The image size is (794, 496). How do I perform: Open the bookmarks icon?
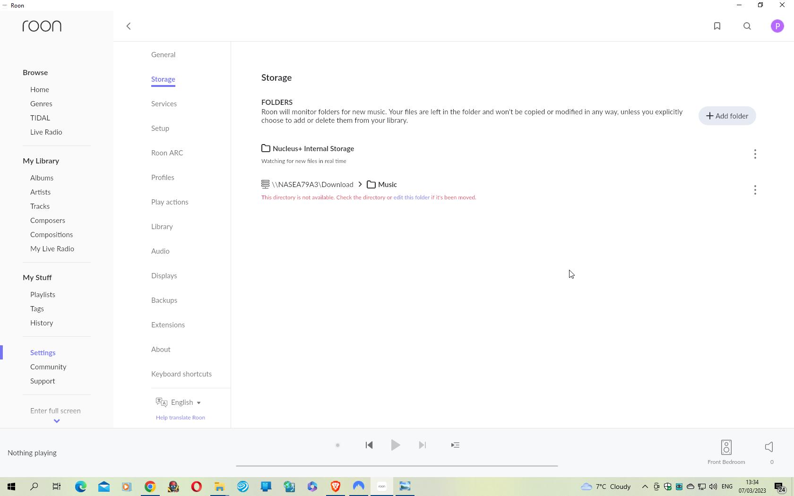click(x=717, y=26)
